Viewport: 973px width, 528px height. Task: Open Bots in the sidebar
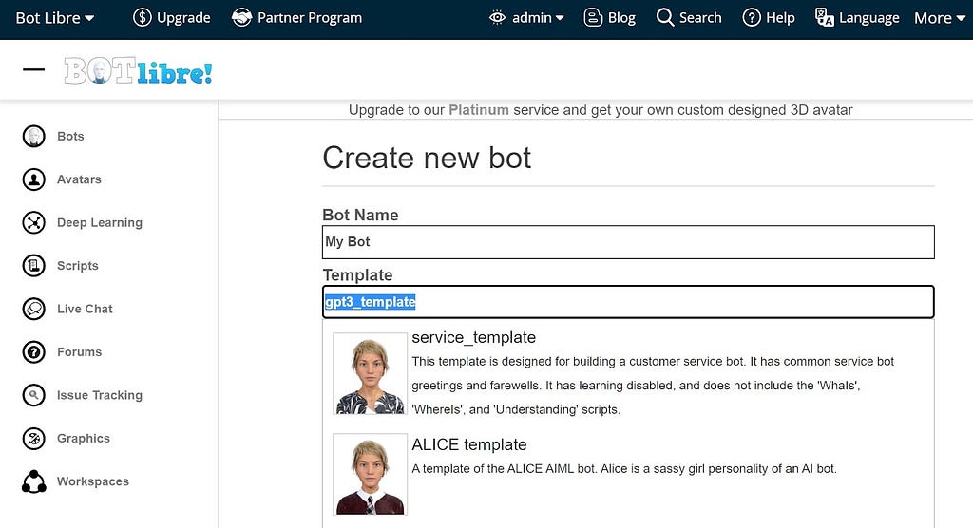click(70, 136)
